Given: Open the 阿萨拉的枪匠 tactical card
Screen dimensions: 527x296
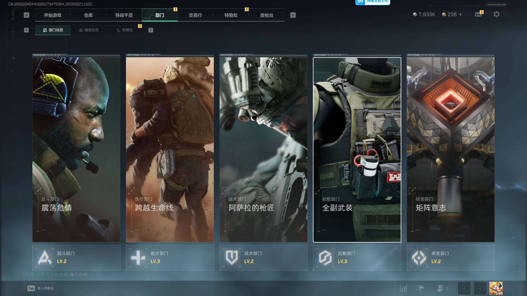Looking at the screenshot, I should point(263,149).
